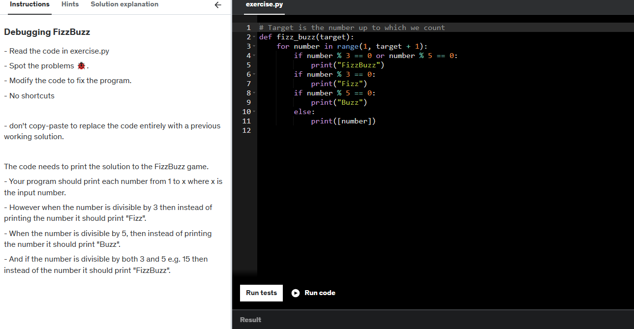Image resolution: width=634 pixels, height=329 pixels.
Task: Click 'if number % 3 == 0:' on line 6
Action: [x=334, y=74]
